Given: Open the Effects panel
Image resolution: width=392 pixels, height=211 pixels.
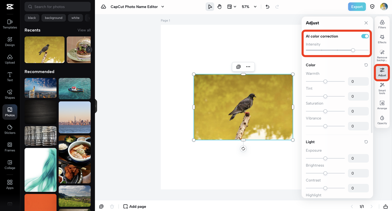Looking at the screenshot, I should click(382, 39).
